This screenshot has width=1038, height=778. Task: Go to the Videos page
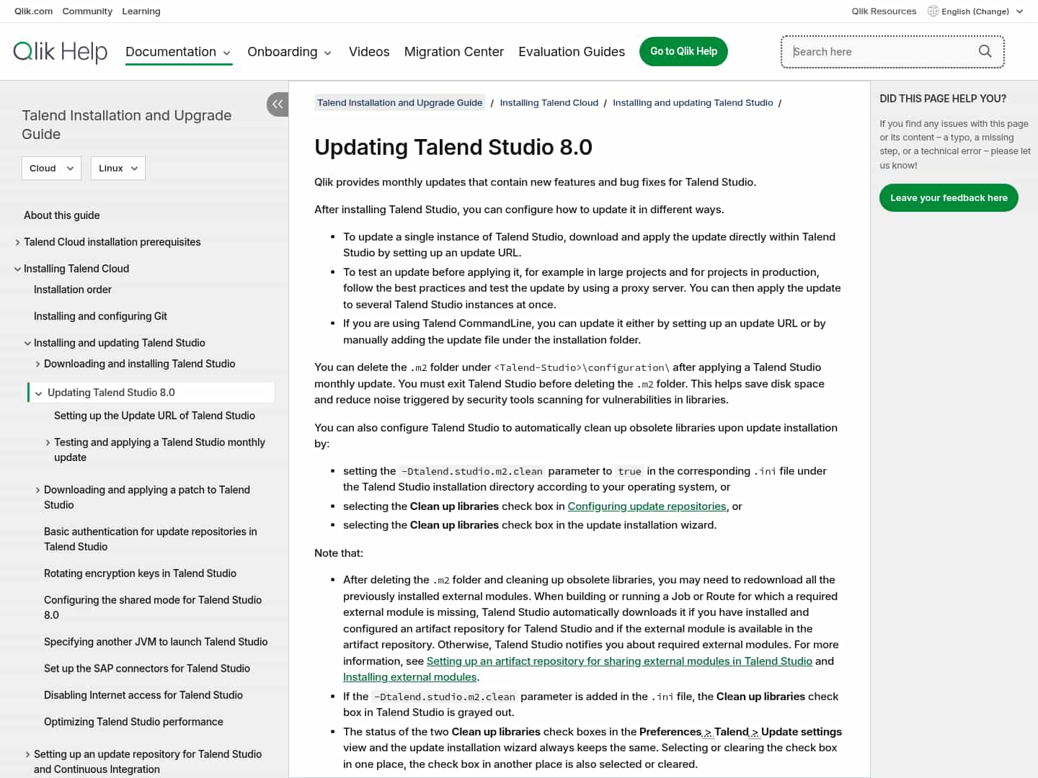coord(369,52)
